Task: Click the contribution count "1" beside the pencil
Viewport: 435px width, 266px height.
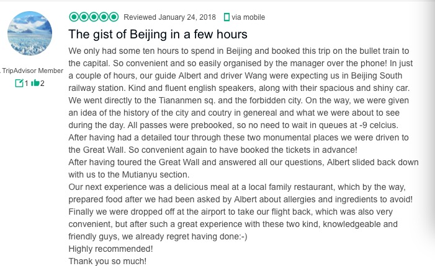Action: 27,83
